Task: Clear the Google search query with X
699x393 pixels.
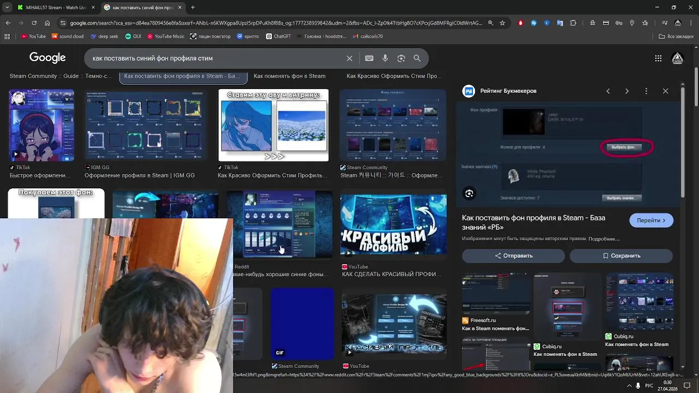Action: 349,58
